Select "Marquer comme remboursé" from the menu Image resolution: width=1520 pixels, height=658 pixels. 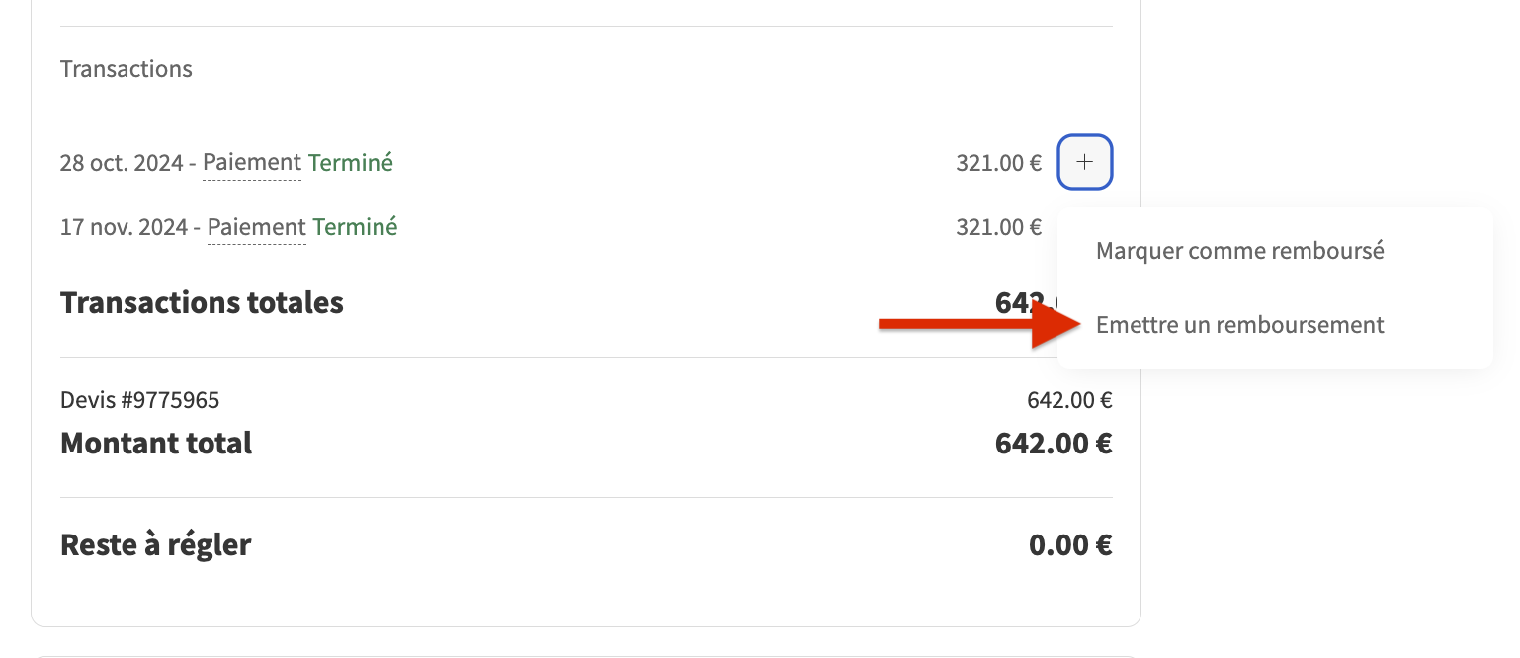click(1239, 251)
